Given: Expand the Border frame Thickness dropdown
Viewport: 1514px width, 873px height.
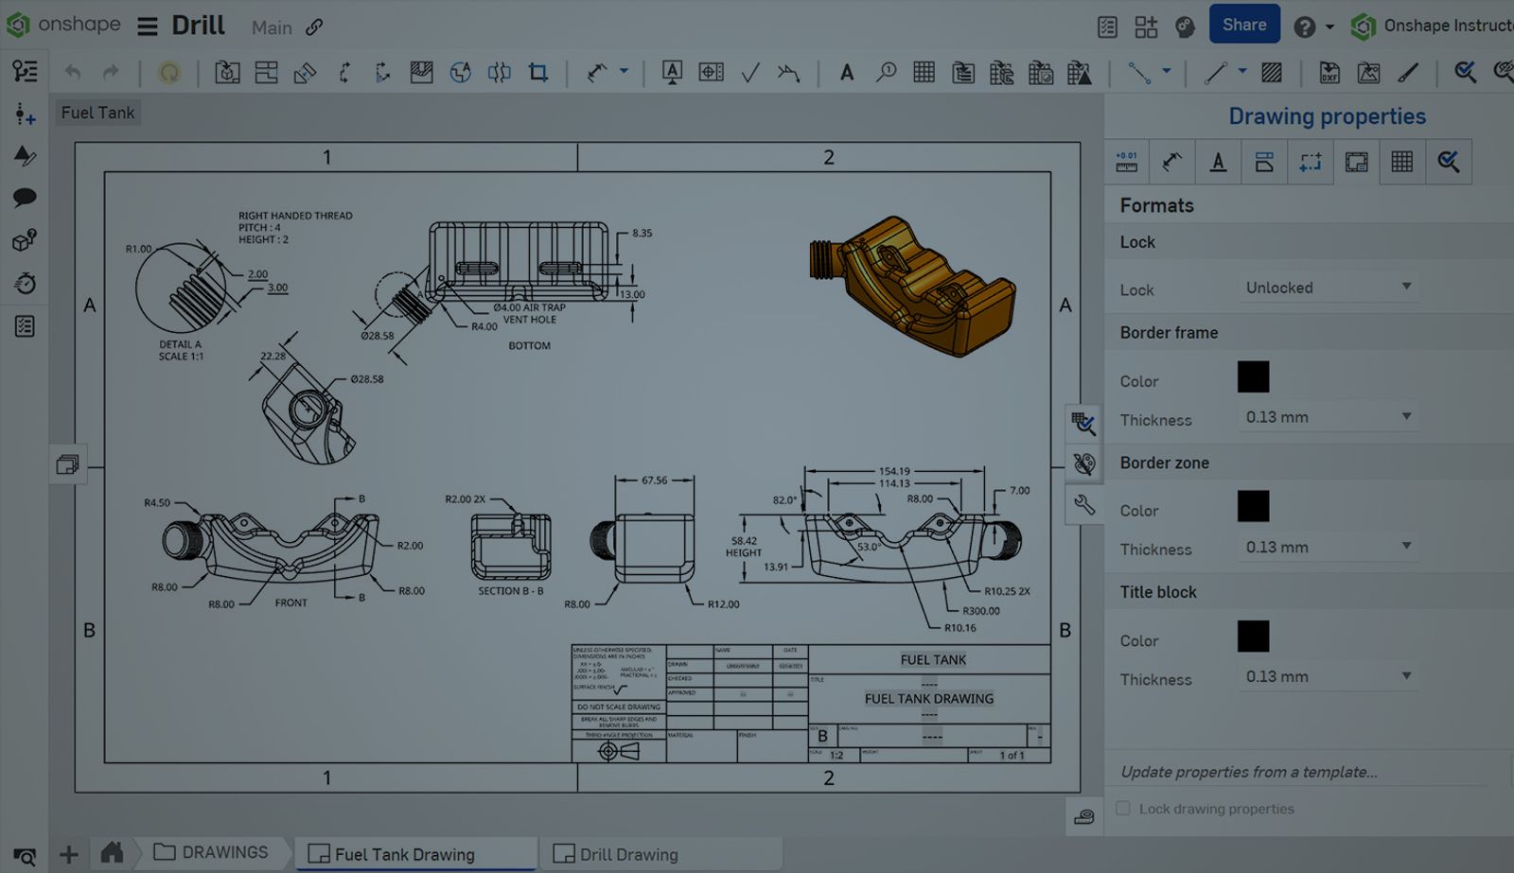Looking at the screenshot, I should click(1328, 417).
